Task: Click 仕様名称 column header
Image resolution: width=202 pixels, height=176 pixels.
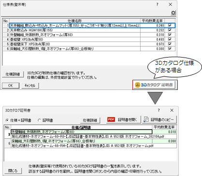Action: point(75,21)
